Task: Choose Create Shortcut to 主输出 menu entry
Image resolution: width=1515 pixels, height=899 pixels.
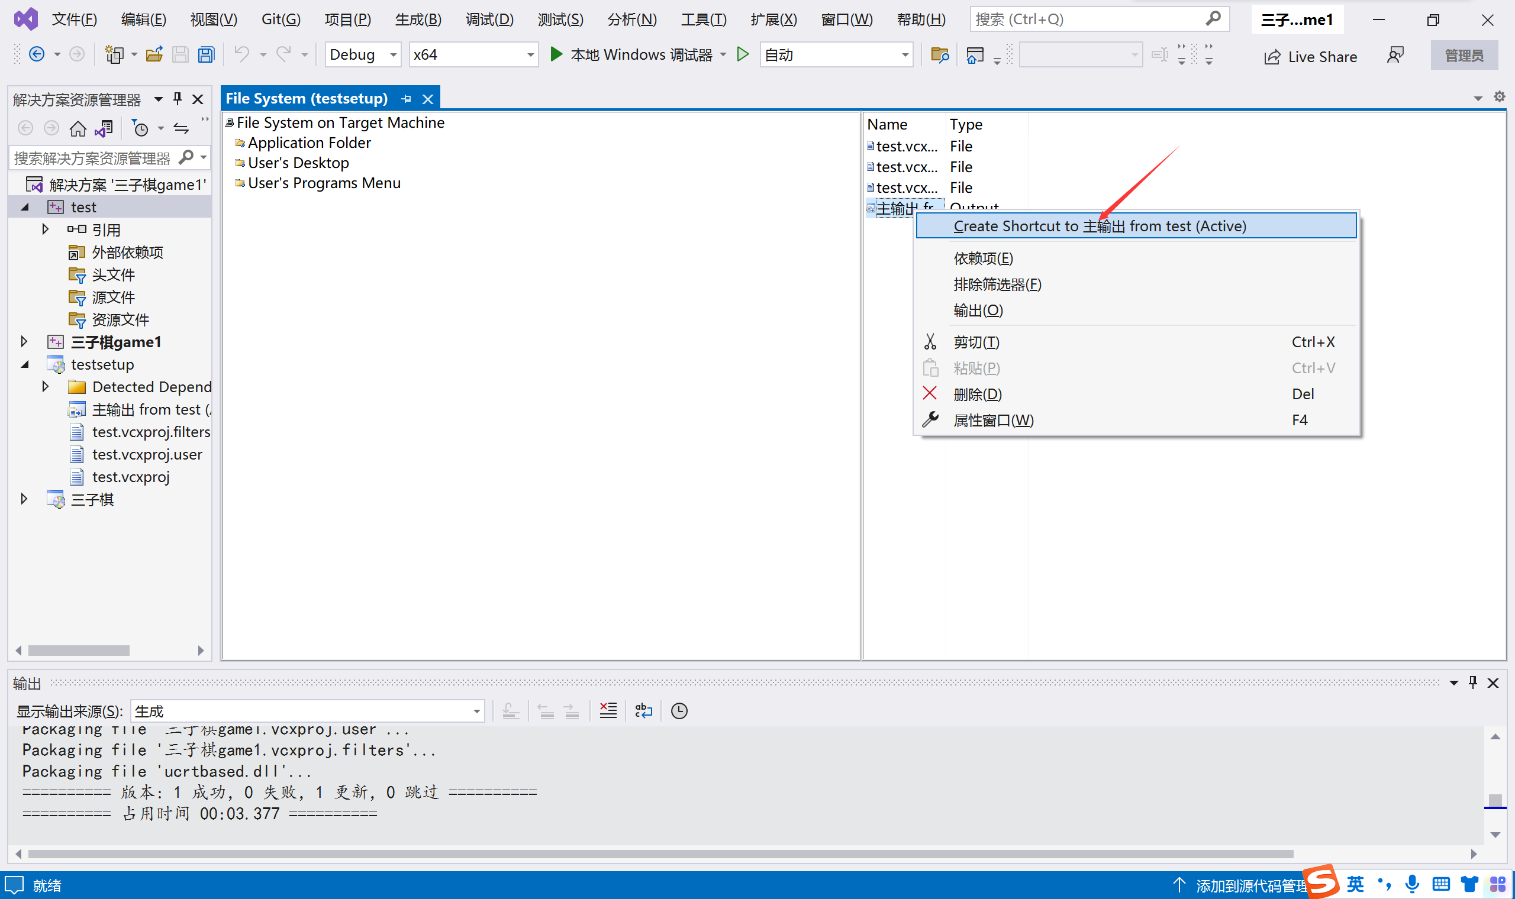Action: (x=1100, y=226)
